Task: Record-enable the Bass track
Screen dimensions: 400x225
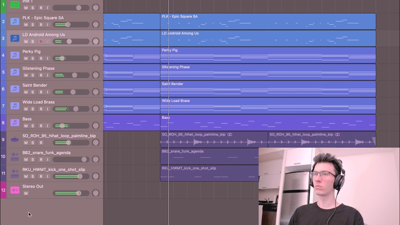Action: tap(41, 126)
